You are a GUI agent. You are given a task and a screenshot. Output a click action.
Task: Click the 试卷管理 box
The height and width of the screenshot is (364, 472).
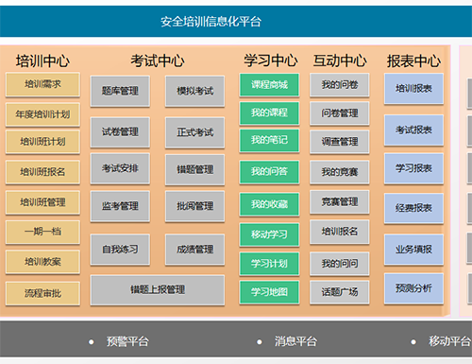(x=120, y=132)
